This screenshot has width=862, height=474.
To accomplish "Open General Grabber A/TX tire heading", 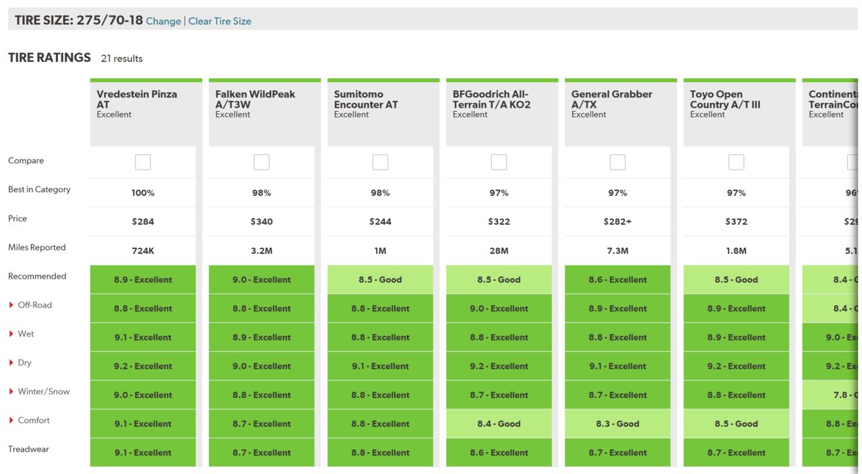I will [612, 99].
